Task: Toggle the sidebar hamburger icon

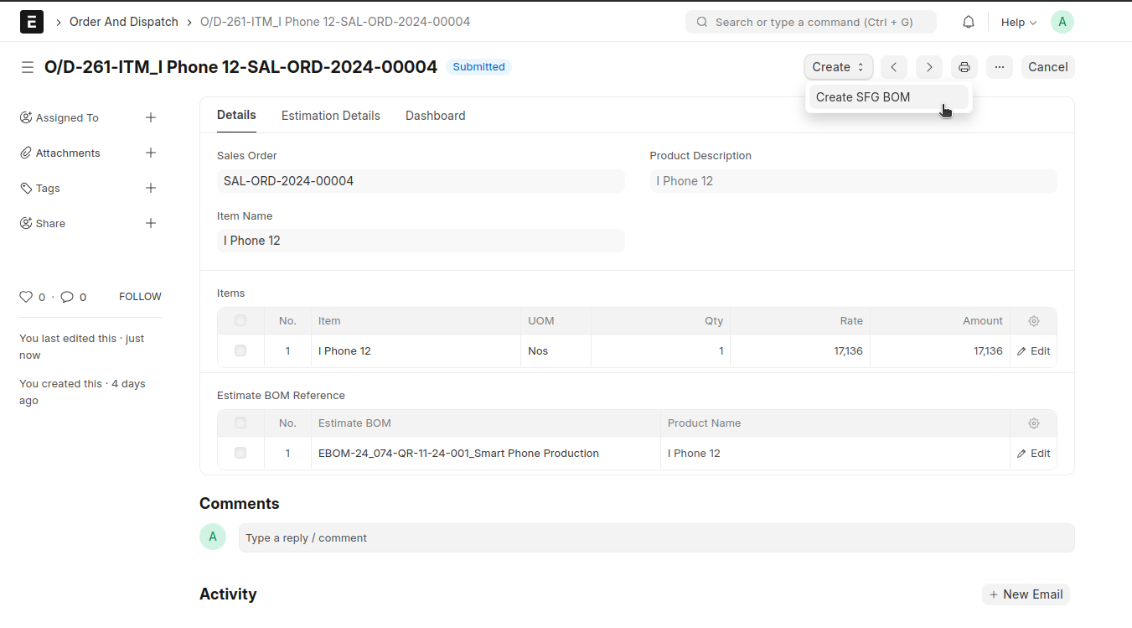Action: (28, 67)
